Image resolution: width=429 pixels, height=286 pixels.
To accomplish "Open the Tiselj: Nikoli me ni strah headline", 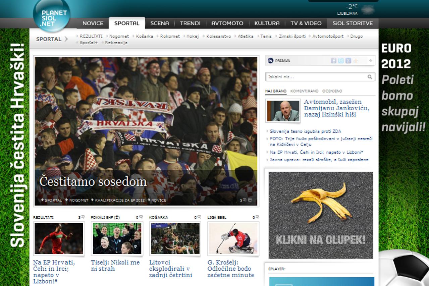I will click(x=115, y=266).
